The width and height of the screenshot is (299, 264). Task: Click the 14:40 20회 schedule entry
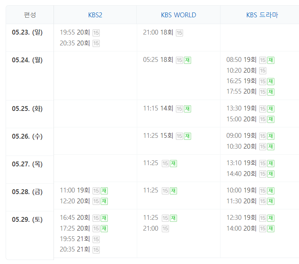tap(241, 174)
